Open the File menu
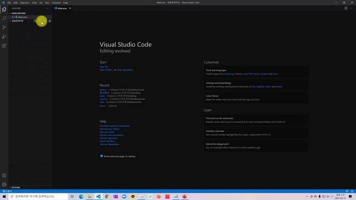Viewport: 356px width, 200px height. 9,3
